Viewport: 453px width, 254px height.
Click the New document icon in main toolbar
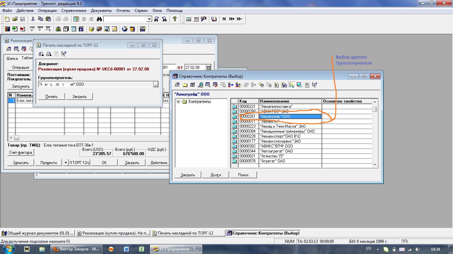(7, 19)
